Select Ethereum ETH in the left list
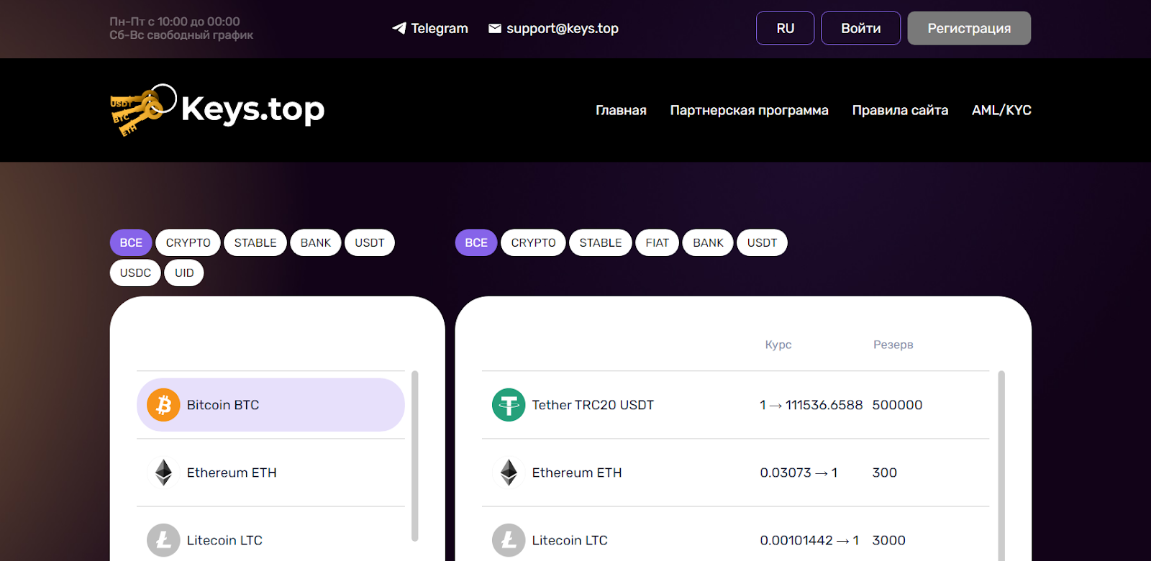The height and width of the screenshot is (561, 1151). pyautogui.click(x=270, y=473)
